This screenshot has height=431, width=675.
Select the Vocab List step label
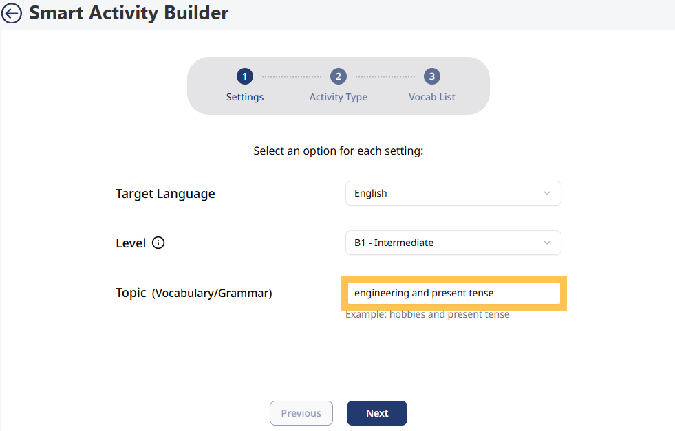pos(431,97)
